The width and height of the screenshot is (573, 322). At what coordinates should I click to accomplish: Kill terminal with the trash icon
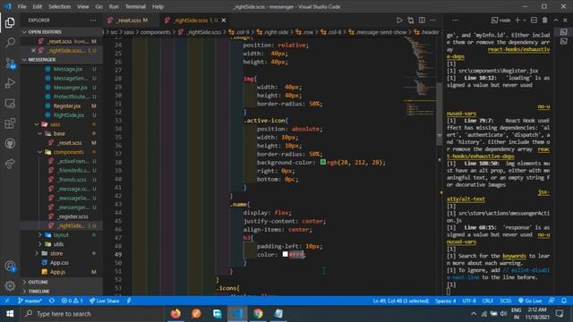[545, 20]
